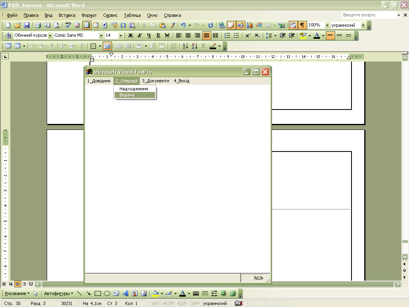The width and height of the screenshot is (409, 307).
Task: Insert a chart with the bar chart icon
Action: pyautogui.click(x=250, y=25)
